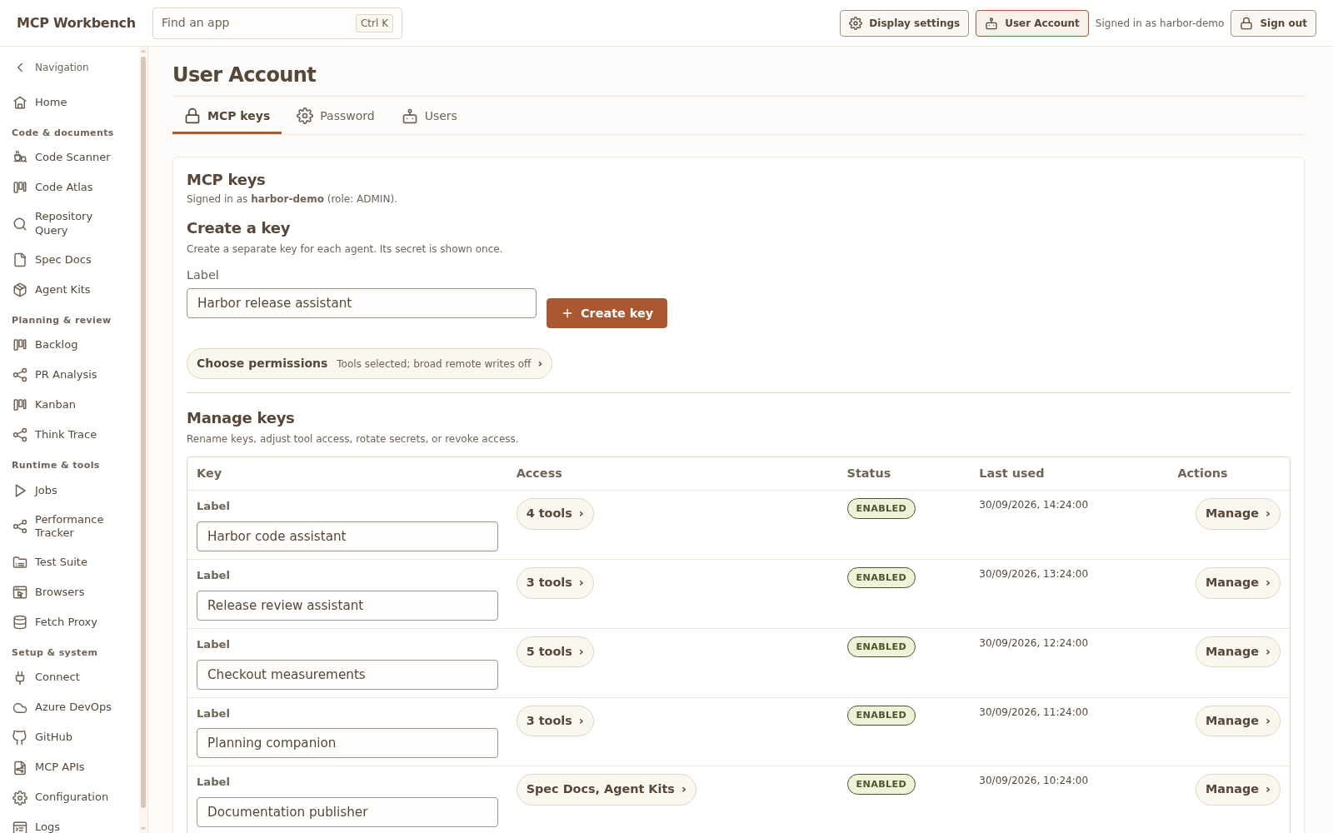Open the Think Trace icon

[20, 435]
